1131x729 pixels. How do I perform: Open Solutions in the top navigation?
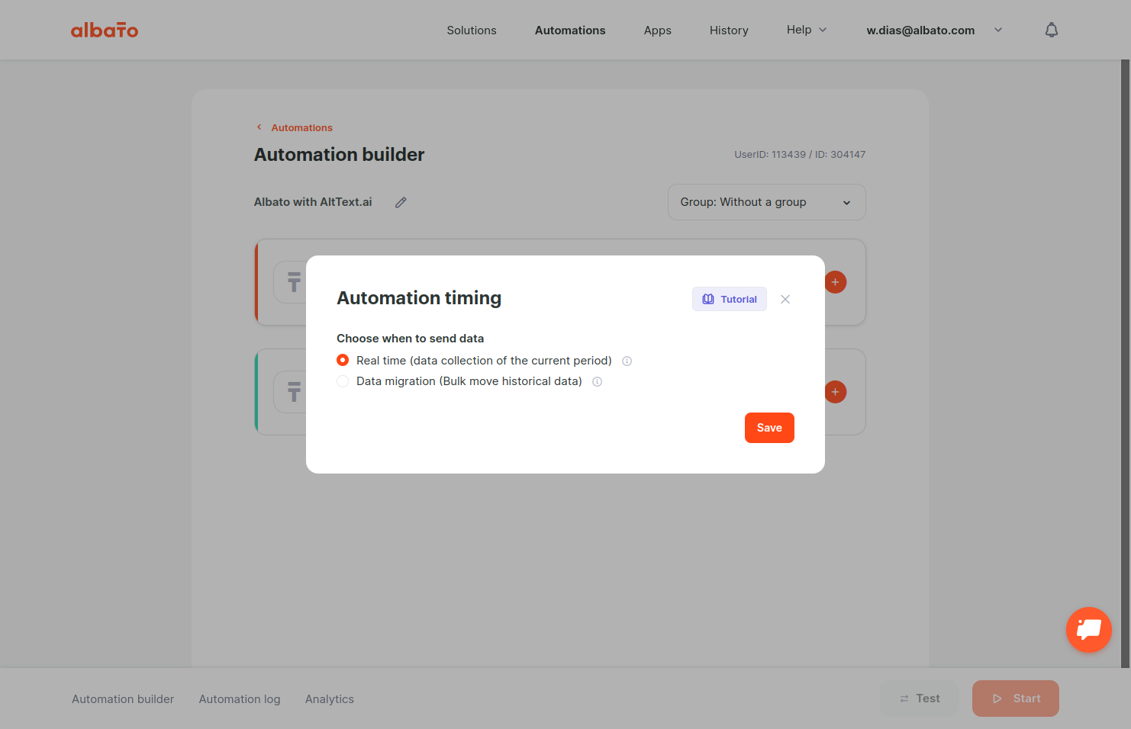point(472,31)
